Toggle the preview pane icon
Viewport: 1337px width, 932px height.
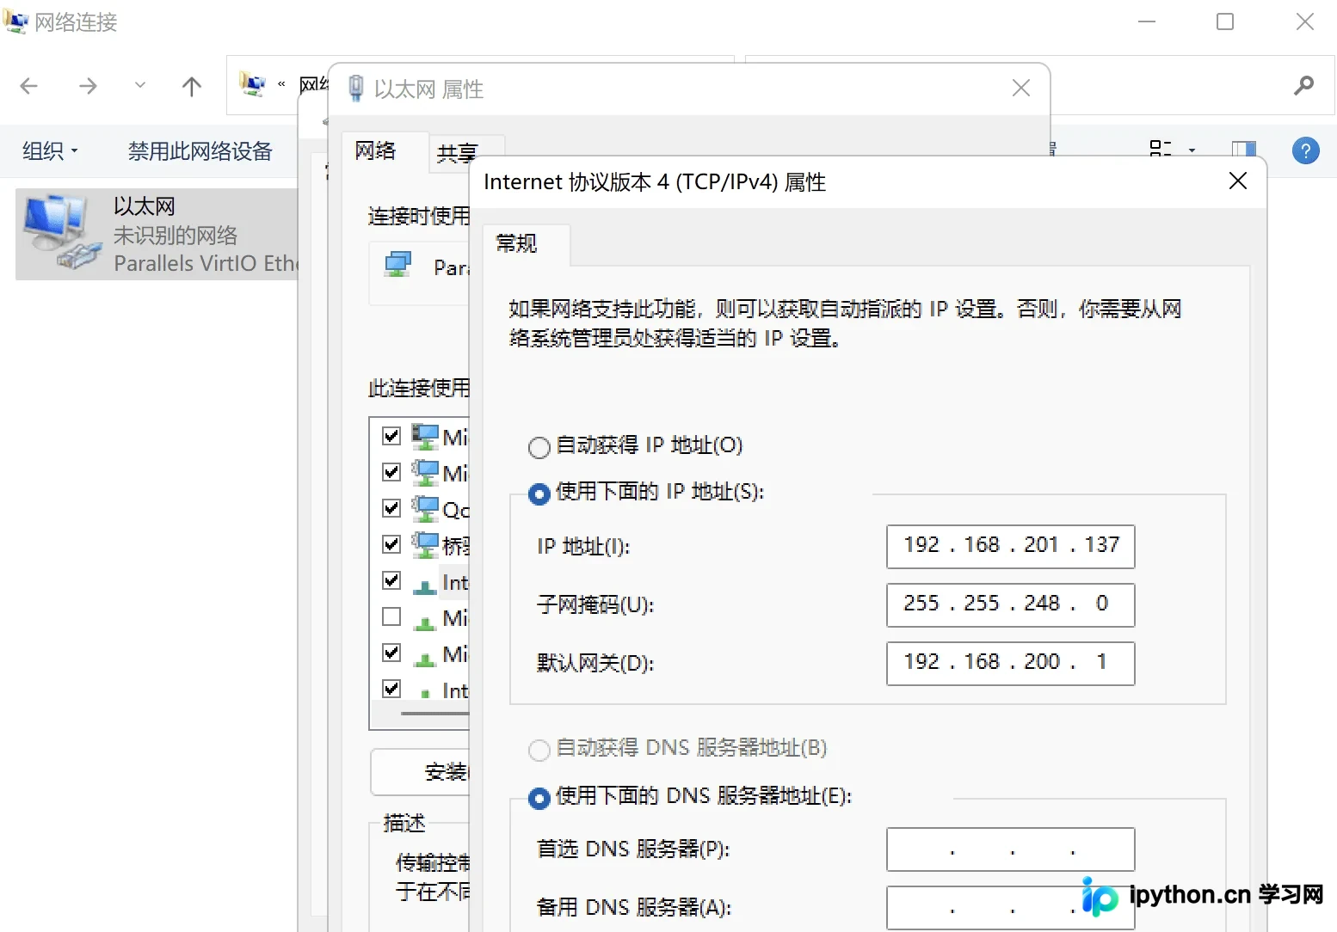1244,150
